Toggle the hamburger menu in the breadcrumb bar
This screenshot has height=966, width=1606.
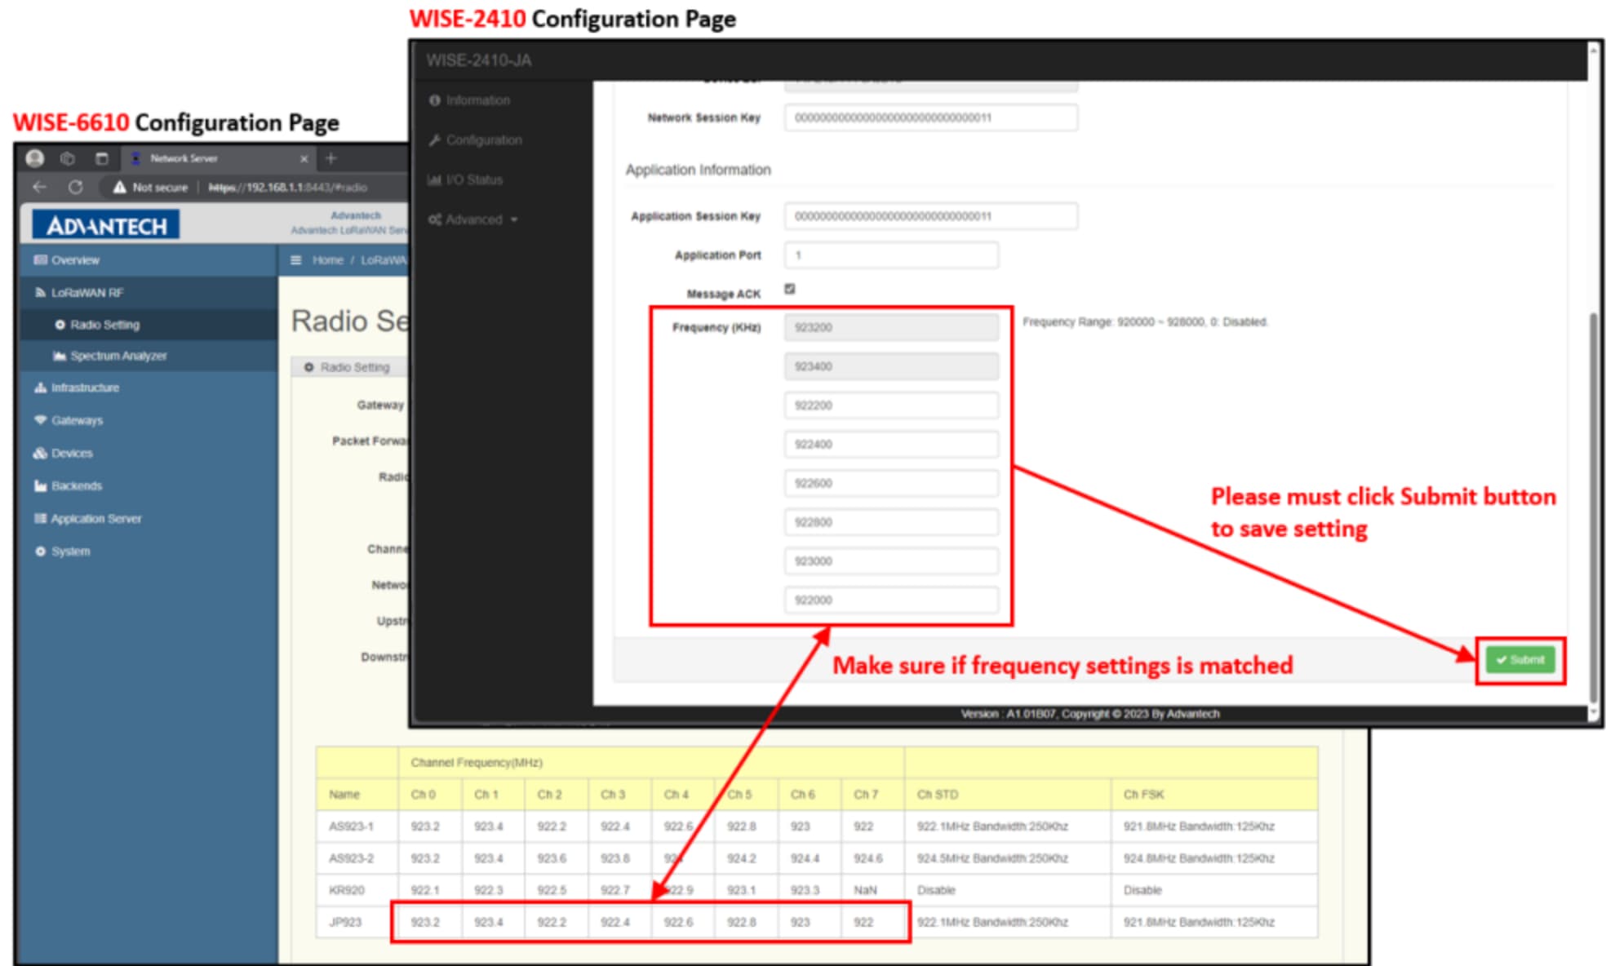295,260
